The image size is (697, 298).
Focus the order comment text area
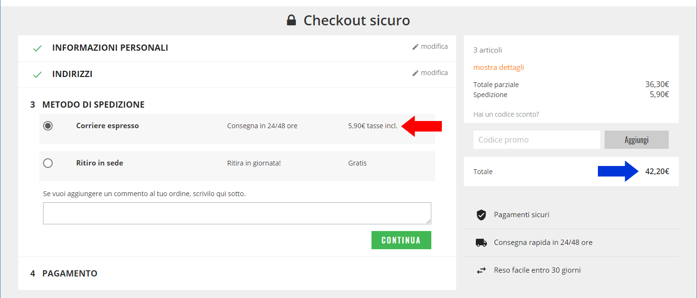click(x=237, y=213)
